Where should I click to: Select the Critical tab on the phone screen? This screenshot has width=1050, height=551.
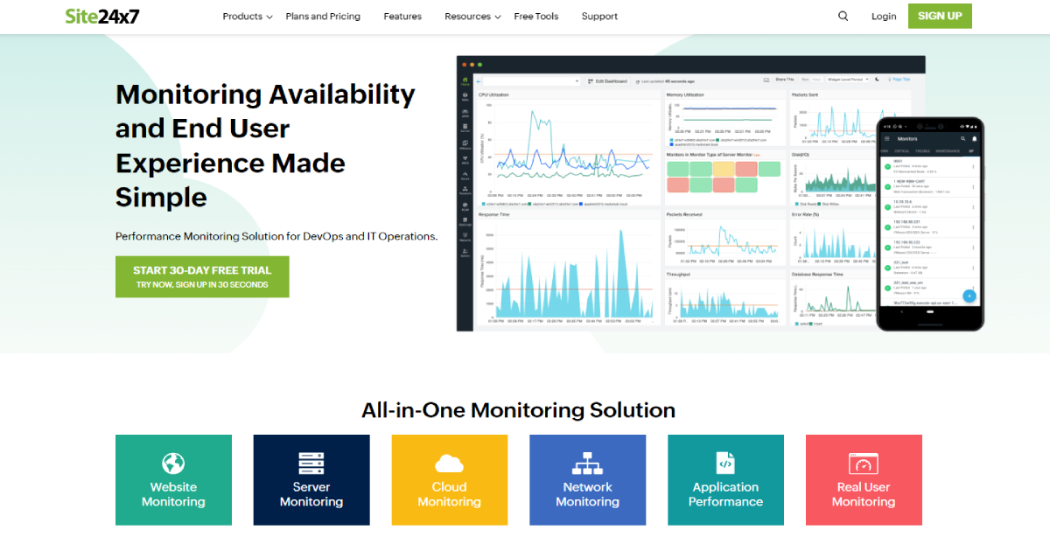[901, 151]
